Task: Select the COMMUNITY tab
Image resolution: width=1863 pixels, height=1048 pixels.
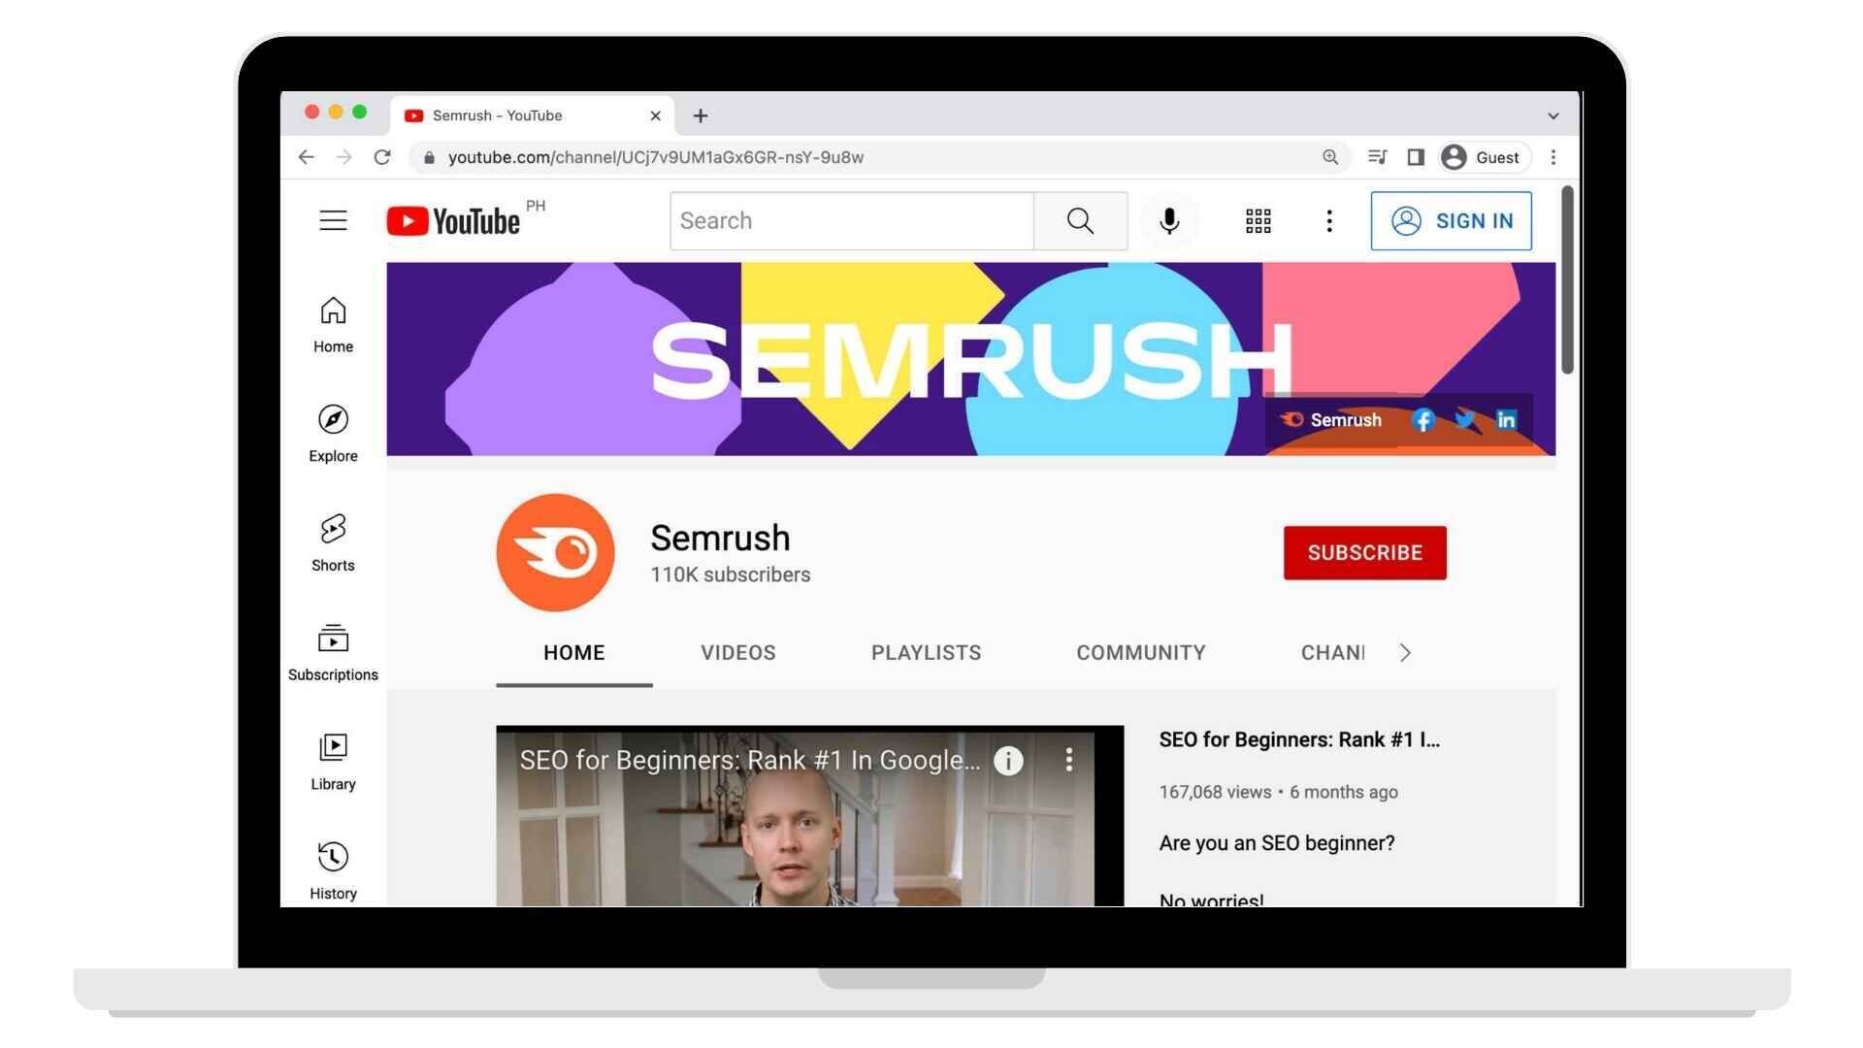Action: click(x=1140, y=653)
